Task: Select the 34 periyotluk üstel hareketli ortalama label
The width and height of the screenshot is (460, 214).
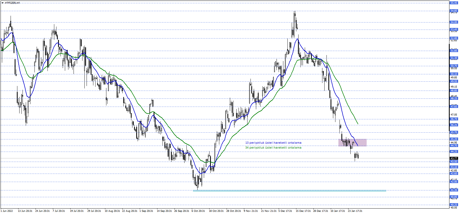Action: (273, 148)
